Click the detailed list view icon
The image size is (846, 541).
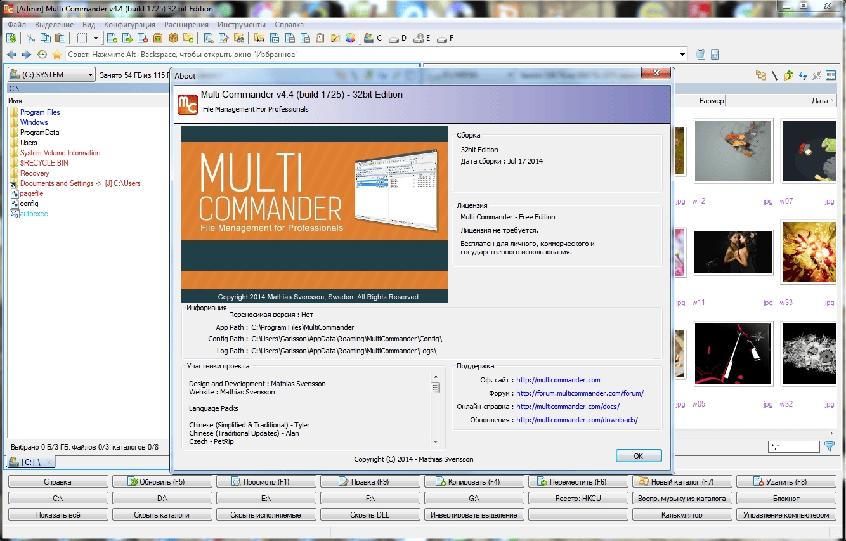point(831,75)
